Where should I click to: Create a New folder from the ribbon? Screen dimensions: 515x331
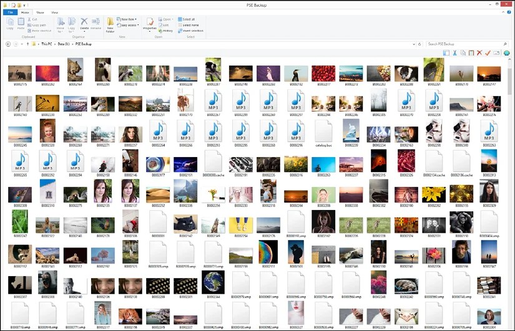click(110, 25)
